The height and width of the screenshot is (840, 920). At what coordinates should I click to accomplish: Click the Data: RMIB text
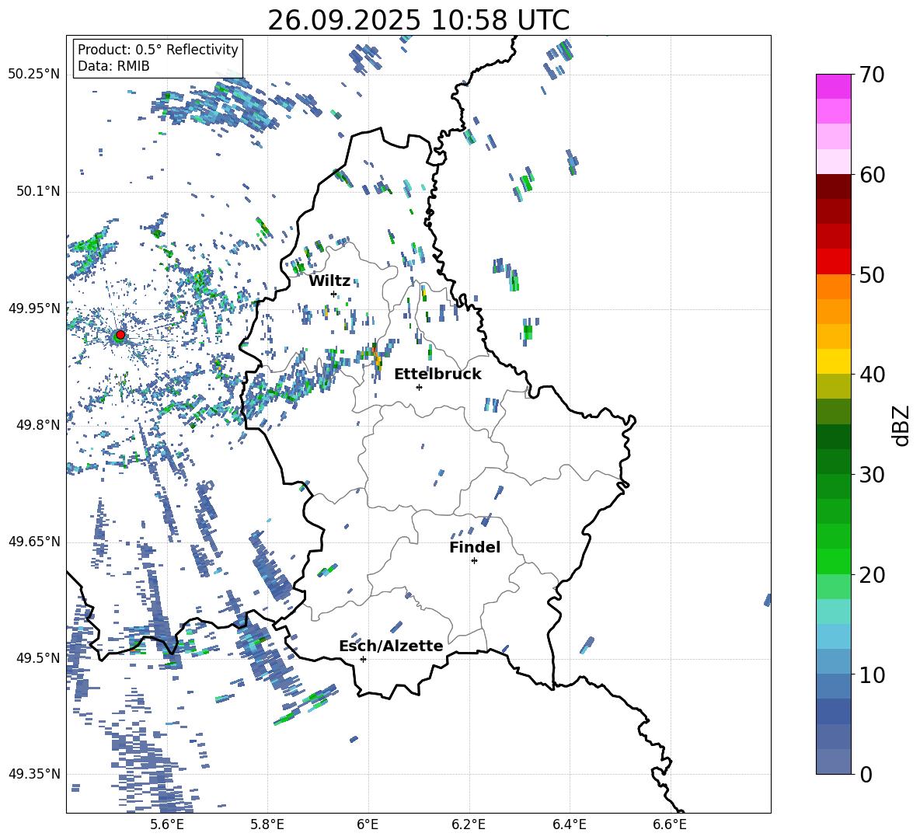(113, 66)
